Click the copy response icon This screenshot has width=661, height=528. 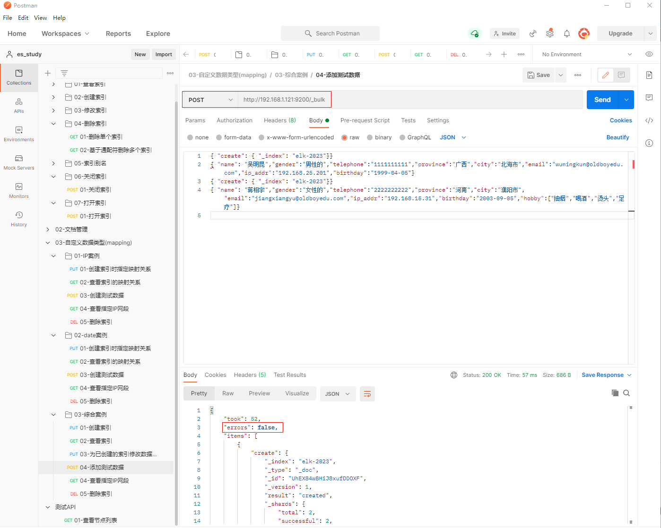[615, 393]
